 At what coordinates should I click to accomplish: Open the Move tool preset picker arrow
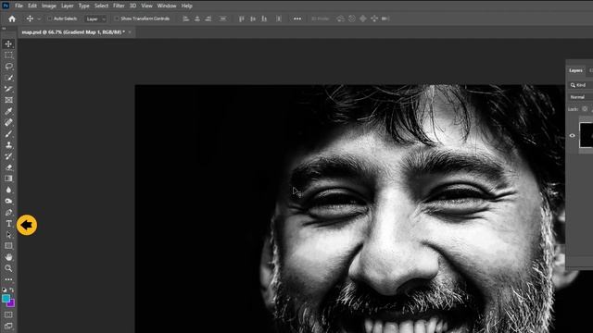click(39, 18)
